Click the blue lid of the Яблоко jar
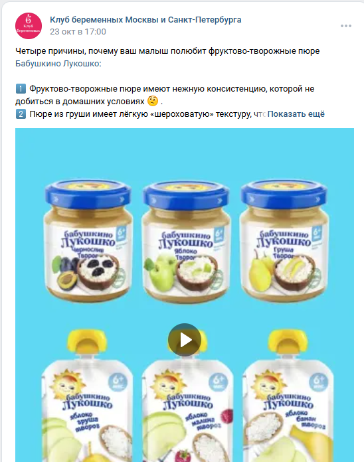The width and height of the screenshot is (364, 462). 186,194
